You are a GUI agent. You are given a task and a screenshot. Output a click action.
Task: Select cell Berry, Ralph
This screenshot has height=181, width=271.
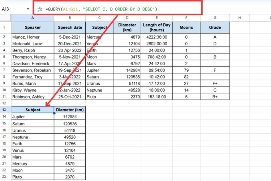click(33, 50)
